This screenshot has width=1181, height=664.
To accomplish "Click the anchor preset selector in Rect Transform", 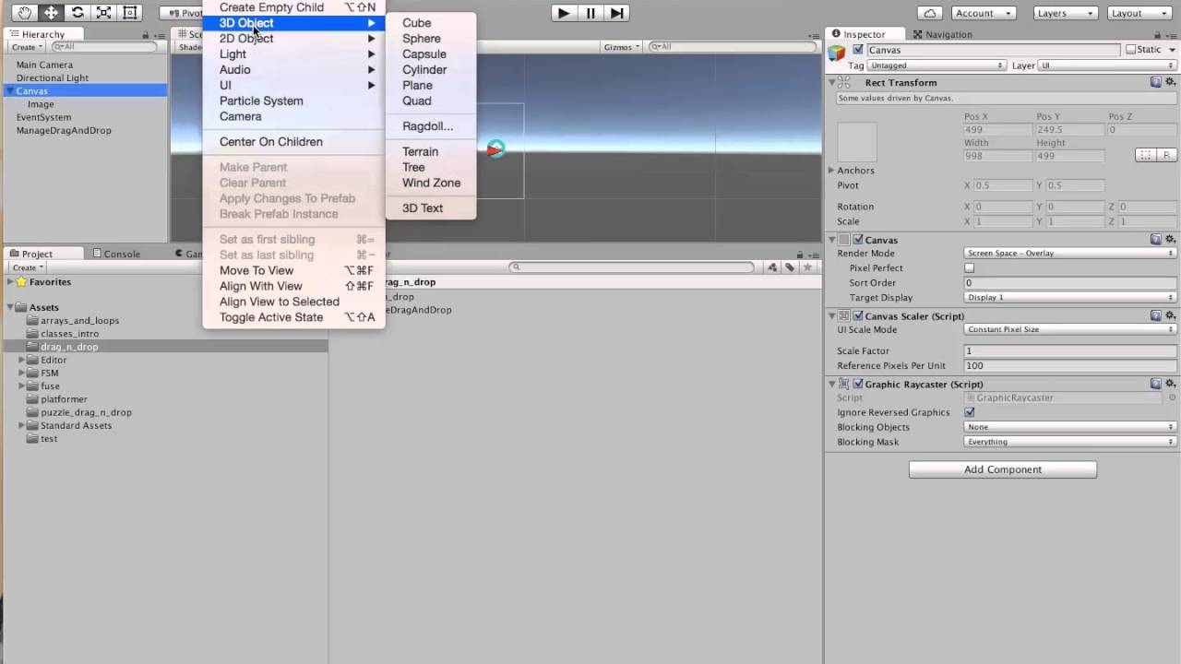I will (x=856, y=141).
